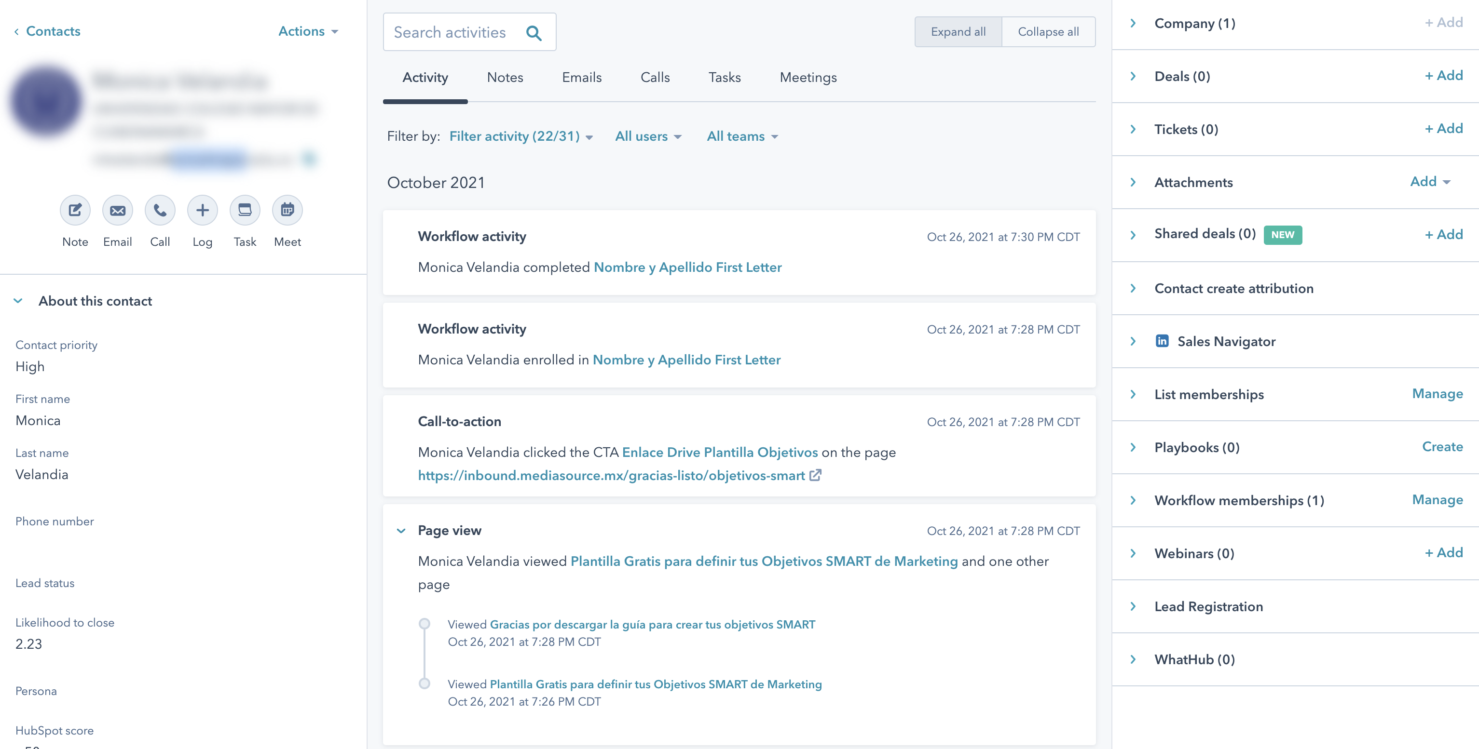The height and width of the screenshot is (749, 1479).
Task: Expand the WhatHub (0) section
Action: pos(1133,659)
